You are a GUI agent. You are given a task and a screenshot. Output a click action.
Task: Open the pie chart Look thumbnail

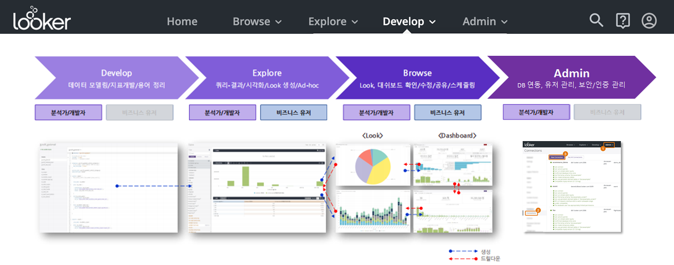373,164
